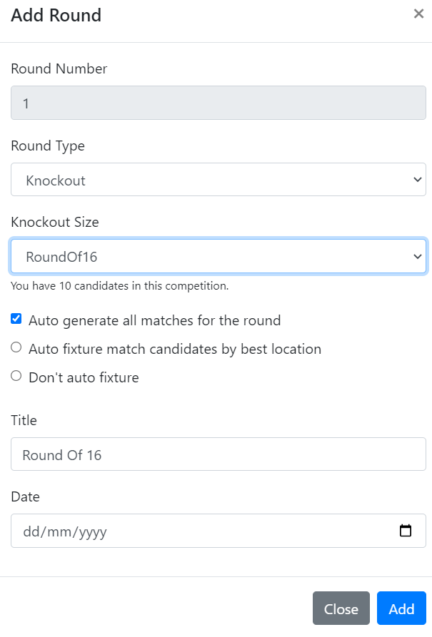
Task: Dismiss the Add Round dialog with the X icon
Action: [418, 14]
